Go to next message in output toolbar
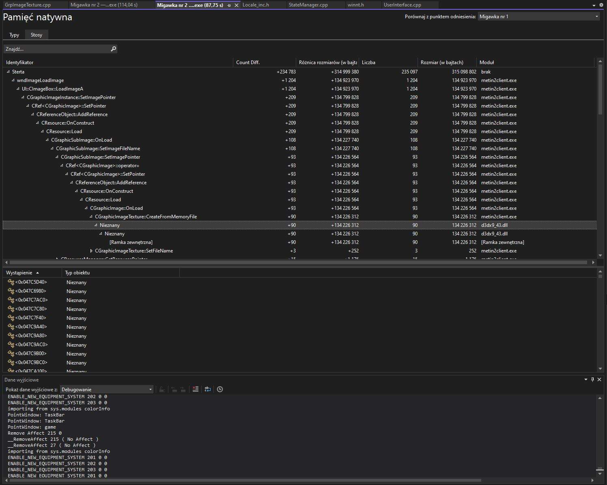 coord(183,389)
